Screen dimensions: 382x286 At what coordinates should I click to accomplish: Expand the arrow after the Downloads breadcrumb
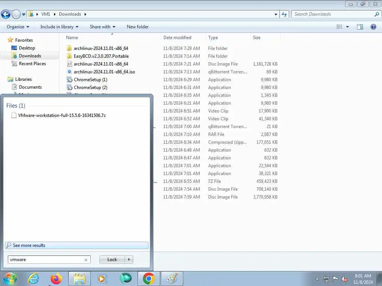pos(85,14)
